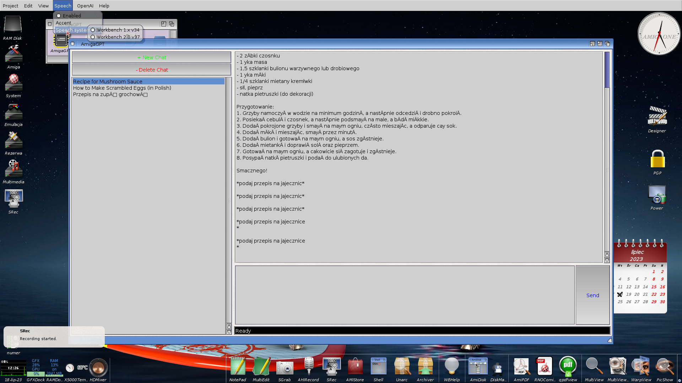Open the PGP padlock icon

657,159
